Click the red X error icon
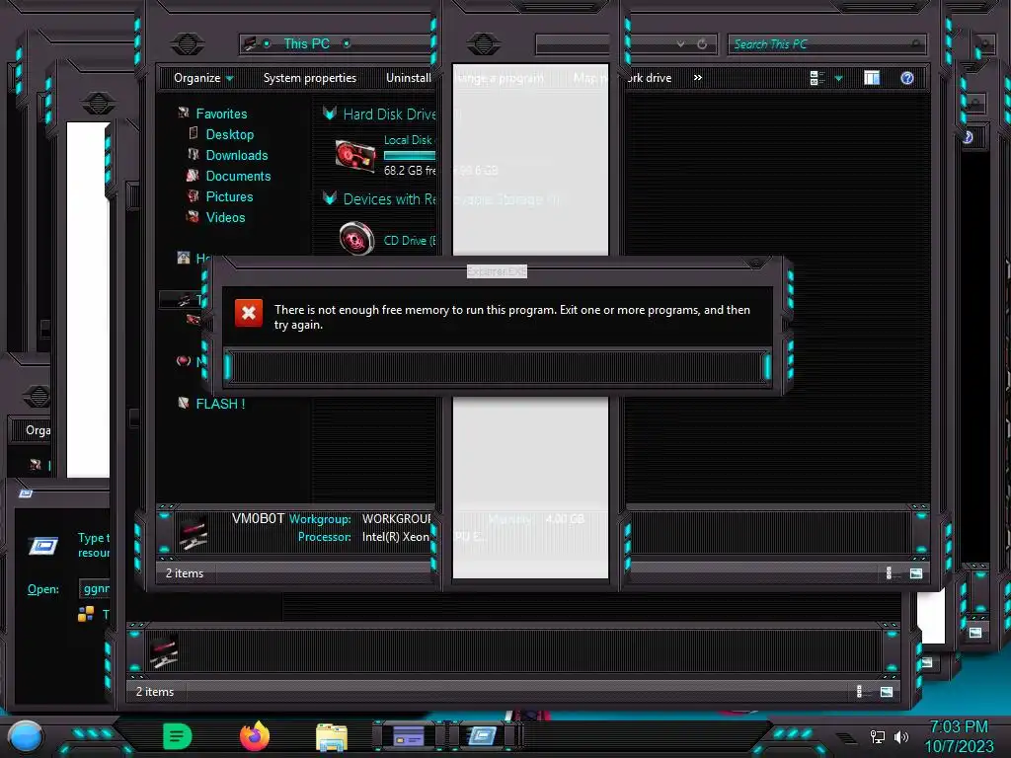This screenshot has height=758, width=1011. coord(248,313)
